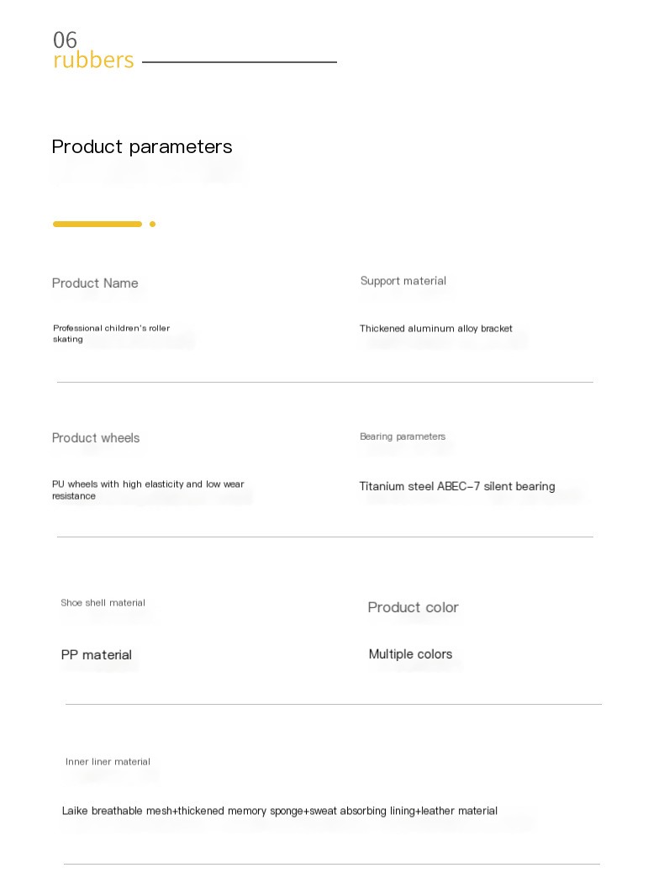Select 'Professional children's roller skating' text
664x894 pixels.
pyautogui.click(x=112, y=334)
